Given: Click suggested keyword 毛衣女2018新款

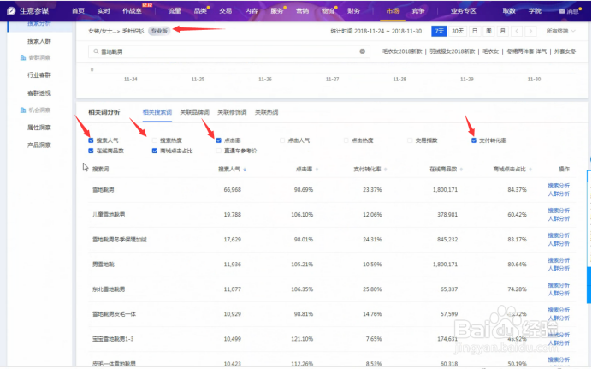Looking at the screenshot, I should tap(402, 51).
